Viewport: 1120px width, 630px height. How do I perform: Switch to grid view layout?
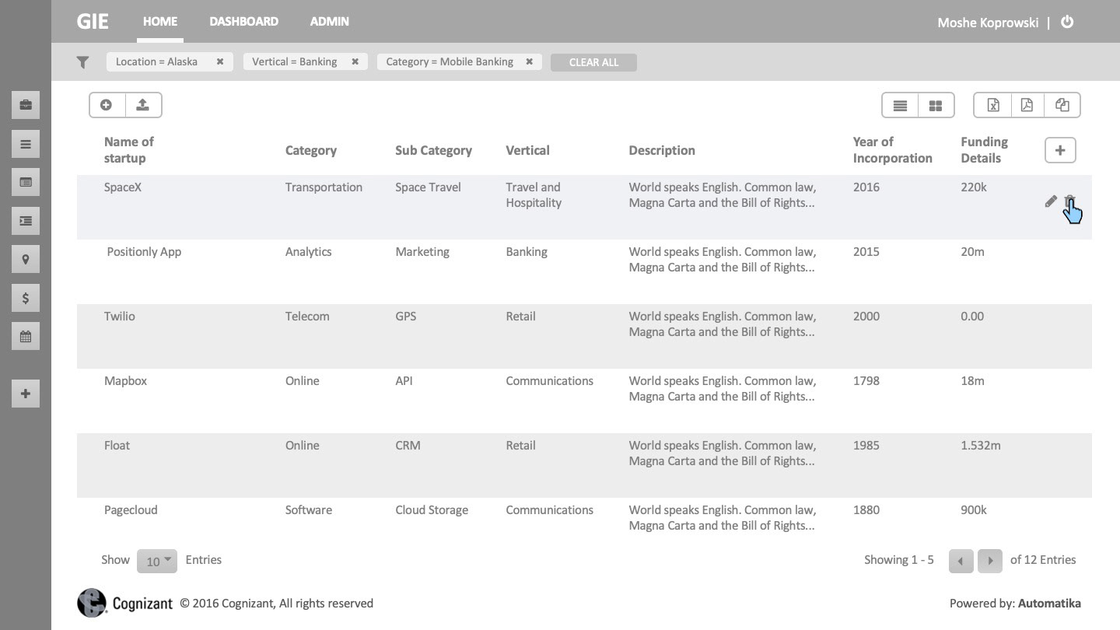coord(936,106)
